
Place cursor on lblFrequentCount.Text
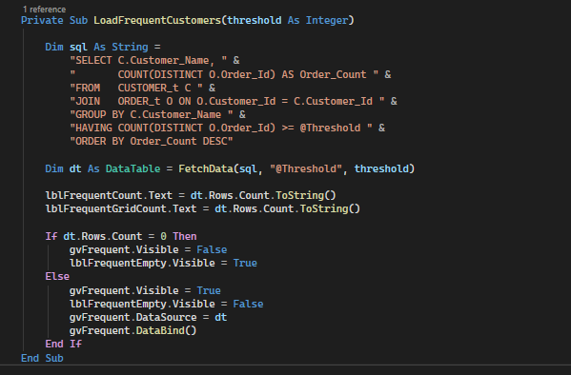tap(109, 196)
